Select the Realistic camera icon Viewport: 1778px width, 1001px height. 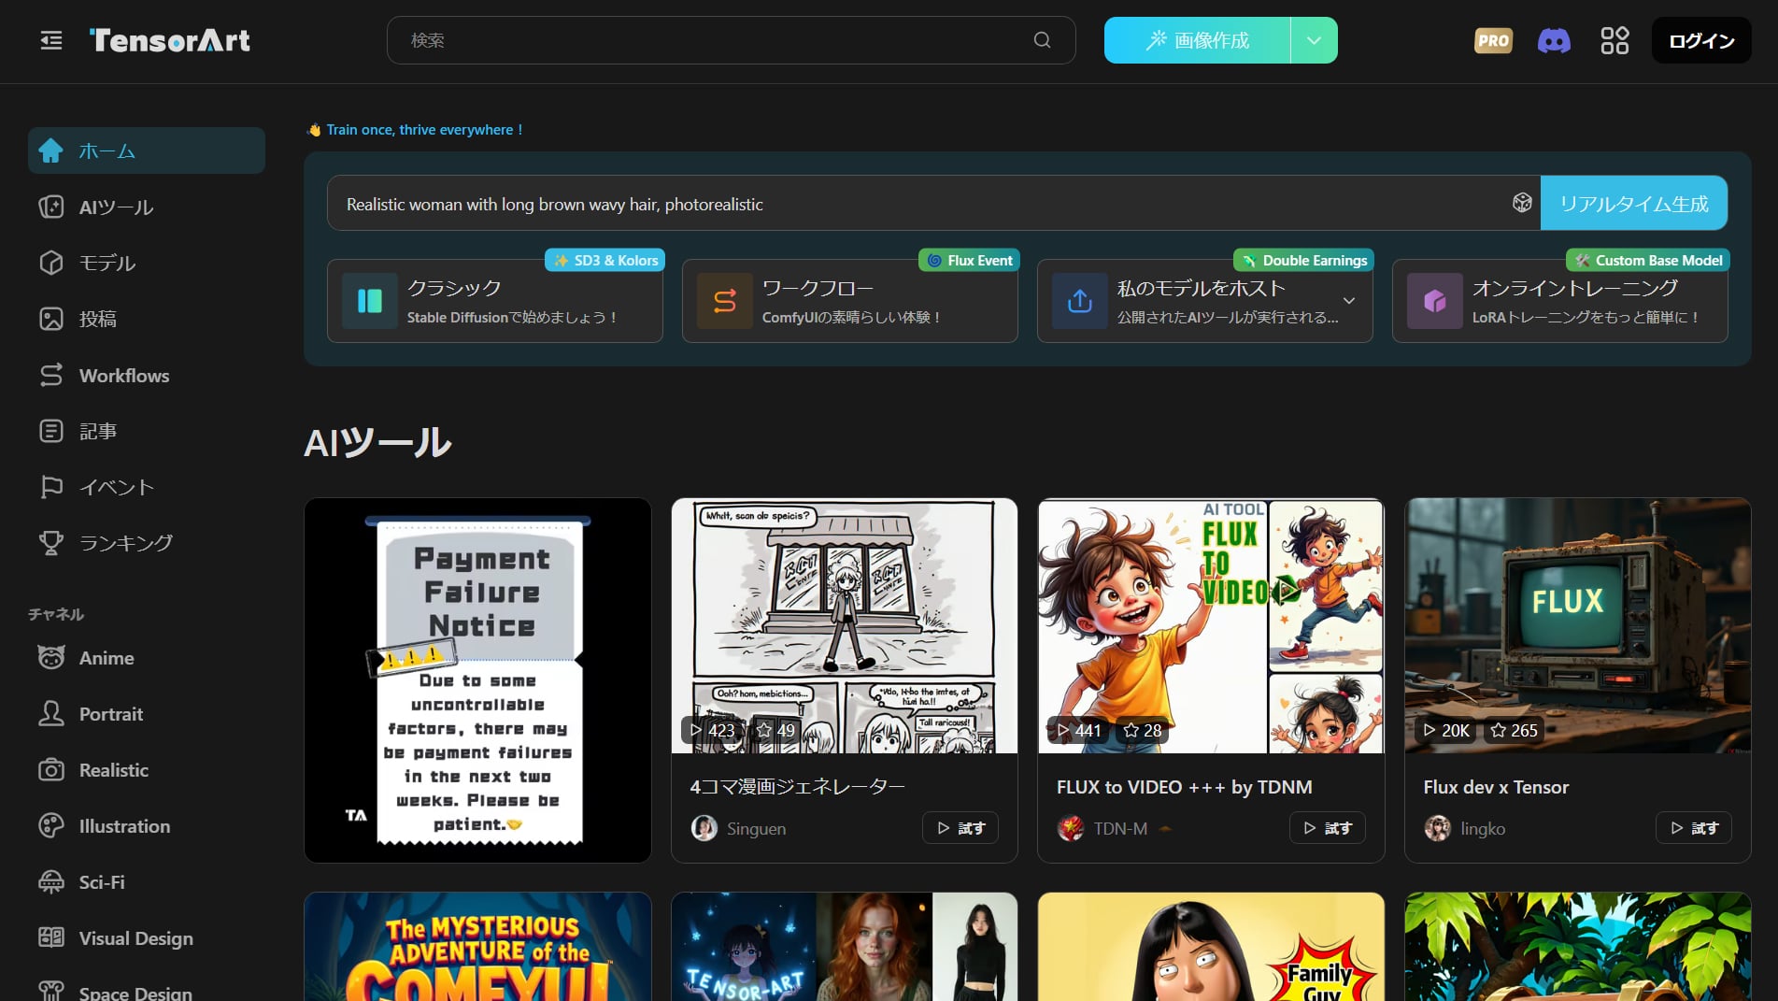51,770
